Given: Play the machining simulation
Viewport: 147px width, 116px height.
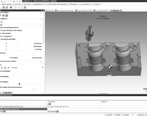Looking at the screenshot, I should (x=2, y=68).
